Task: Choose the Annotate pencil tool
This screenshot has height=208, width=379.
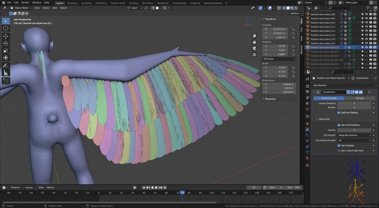Action: pyautogui.click(x=6, y=66)
